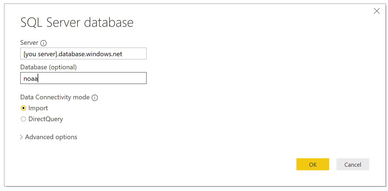Expand Advanced options using the chevron arrow
The width and height of the screenshot is (388, 191).
pos(22,137)
